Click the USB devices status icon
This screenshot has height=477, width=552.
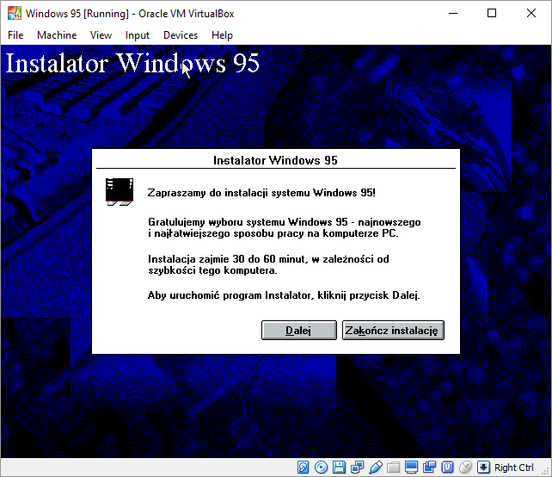pyautogui.click(x=375, y=468)
